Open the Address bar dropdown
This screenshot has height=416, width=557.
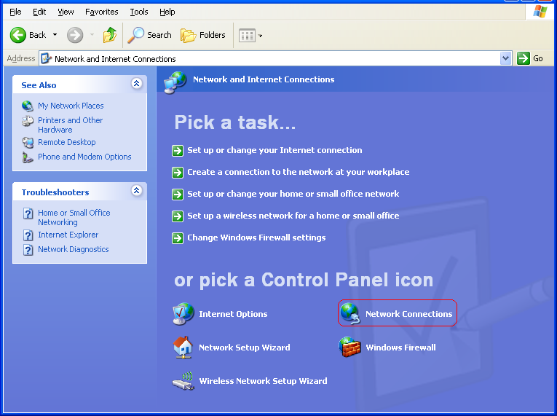click(505, 58)
